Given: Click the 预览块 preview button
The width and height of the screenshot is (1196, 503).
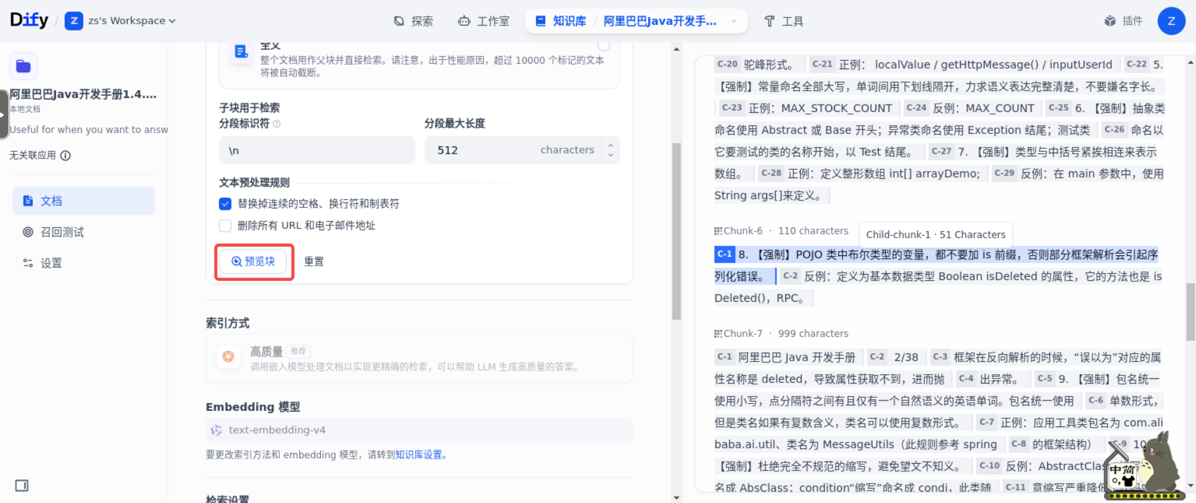Looking at the screenshot, I should 254,261.
